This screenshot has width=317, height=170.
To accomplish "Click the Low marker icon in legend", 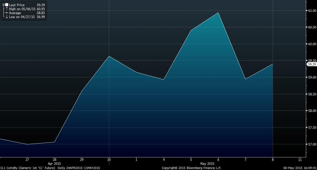I will 6,17.
